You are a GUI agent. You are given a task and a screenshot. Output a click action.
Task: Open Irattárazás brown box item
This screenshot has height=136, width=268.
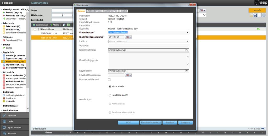pyautogui.click(x=9, y=98)
